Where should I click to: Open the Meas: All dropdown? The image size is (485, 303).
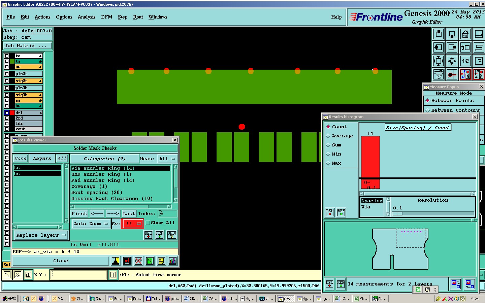click(x=167, y=159)
